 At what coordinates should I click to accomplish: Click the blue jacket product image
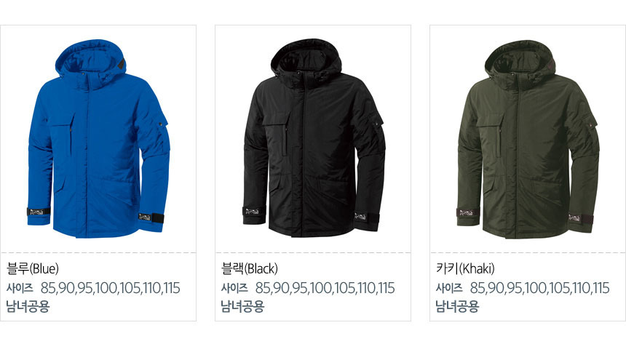(98, 138)
